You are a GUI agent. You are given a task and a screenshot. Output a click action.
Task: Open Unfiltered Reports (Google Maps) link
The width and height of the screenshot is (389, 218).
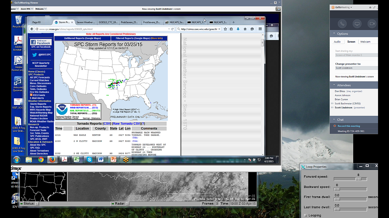82,38
